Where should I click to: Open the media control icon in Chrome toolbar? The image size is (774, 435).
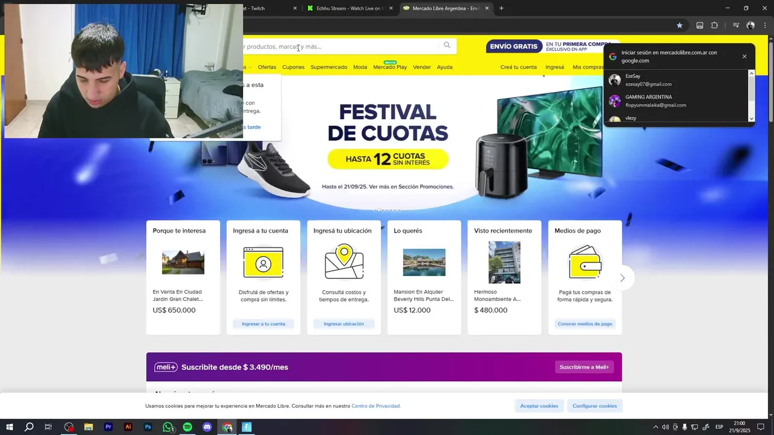tap(736, 25)
